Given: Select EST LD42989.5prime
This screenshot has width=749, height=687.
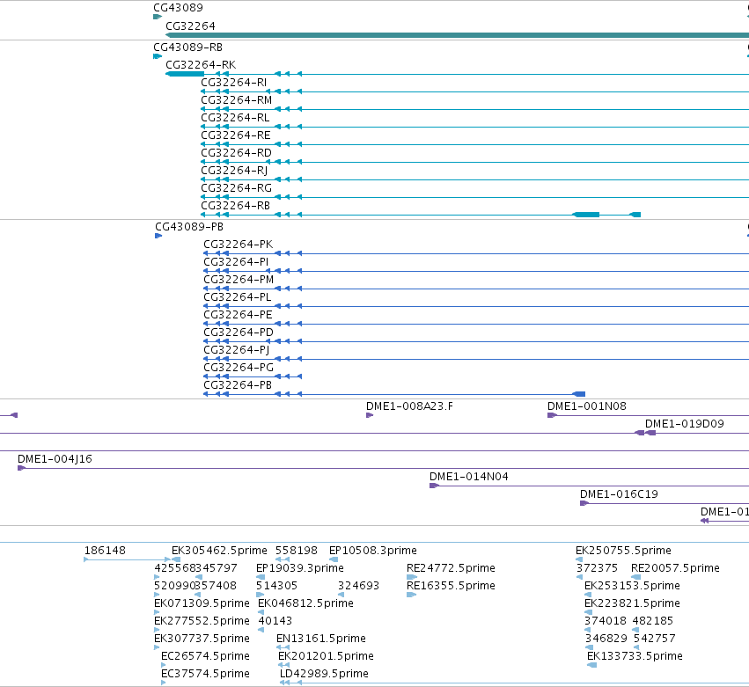Looking at the screenshot, I should click(324, 675).
